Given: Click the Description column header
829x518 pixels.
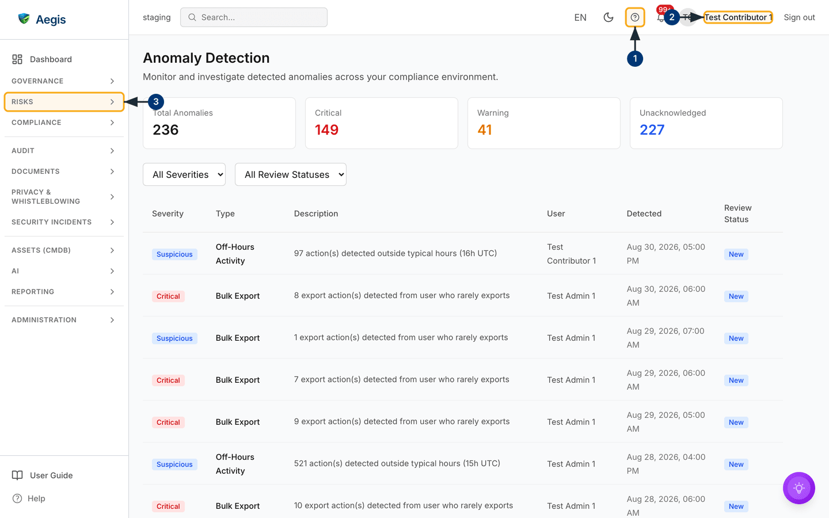Looking at the screenshot, I should pos(316,214).
